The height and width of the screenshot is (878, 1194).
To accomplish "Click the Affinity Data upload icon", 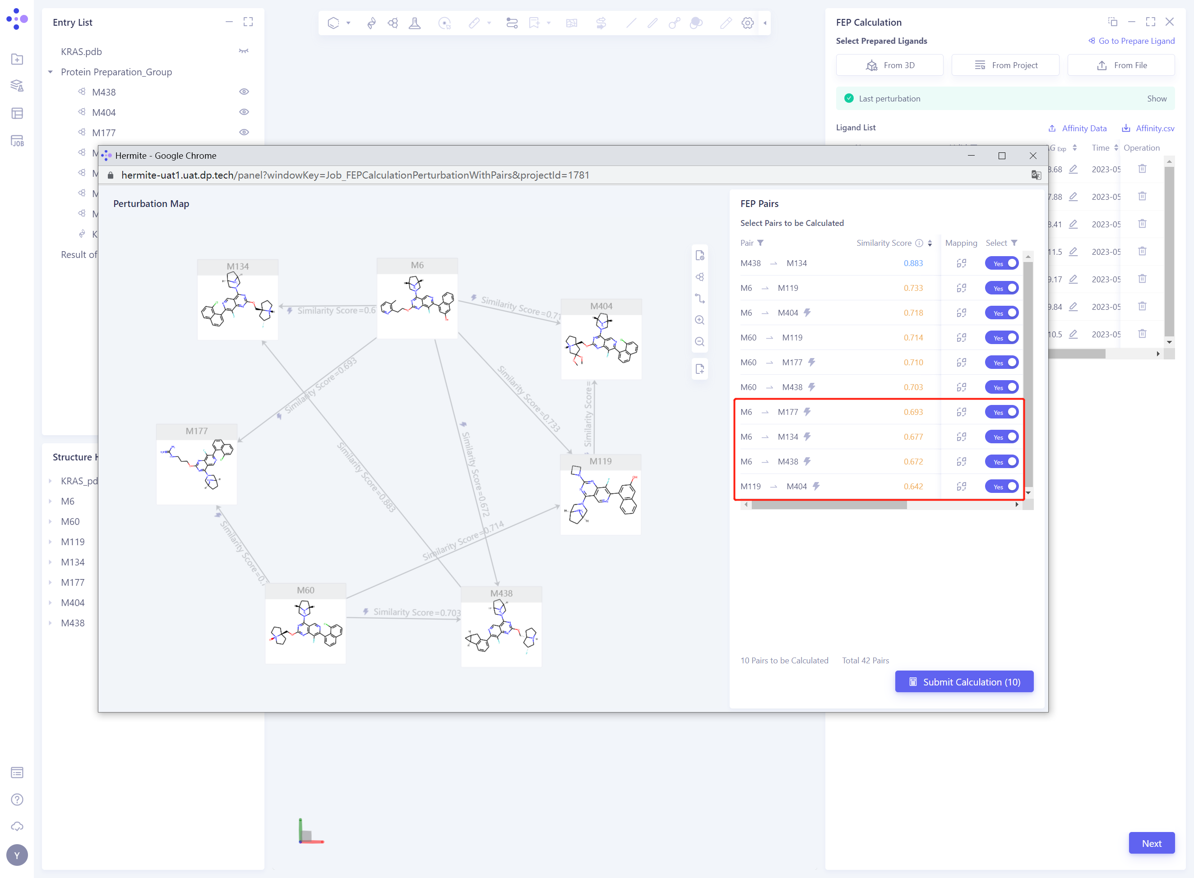I will 1053,128.
